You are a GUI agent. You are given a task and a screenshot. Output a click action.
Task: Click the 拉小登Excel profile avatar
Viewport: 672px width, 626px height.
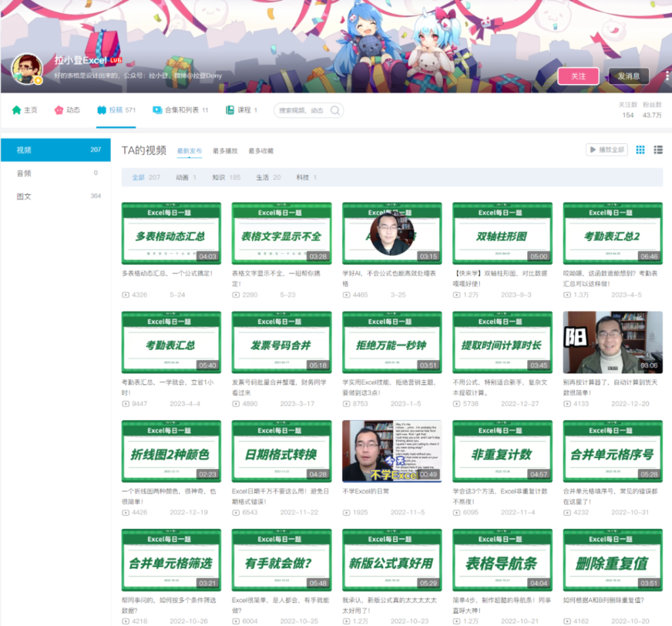click(27, 68)
